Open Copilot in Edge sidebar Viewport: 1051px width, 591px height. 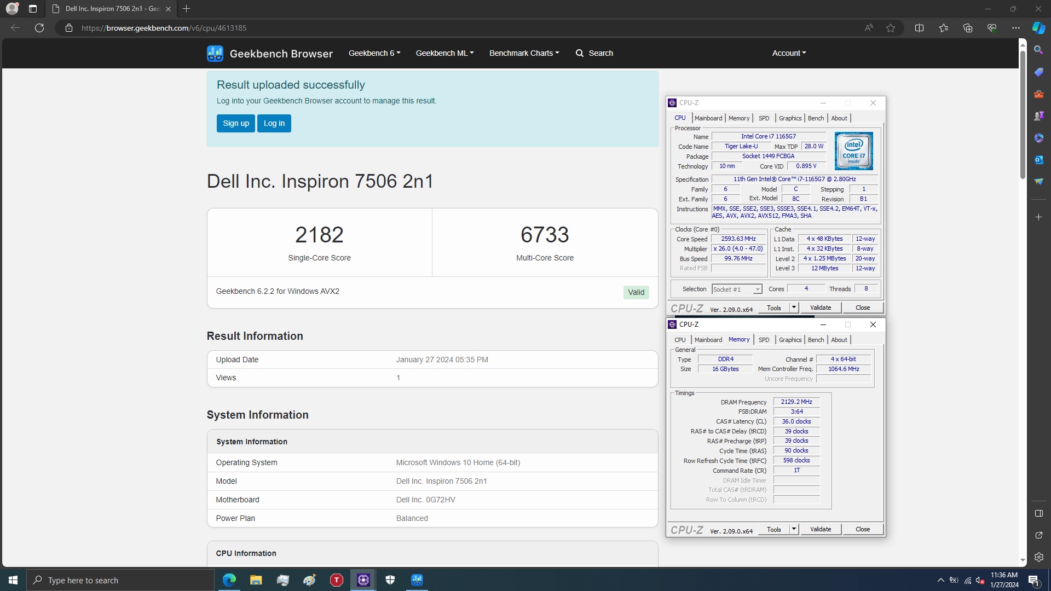coord(1038,28)
